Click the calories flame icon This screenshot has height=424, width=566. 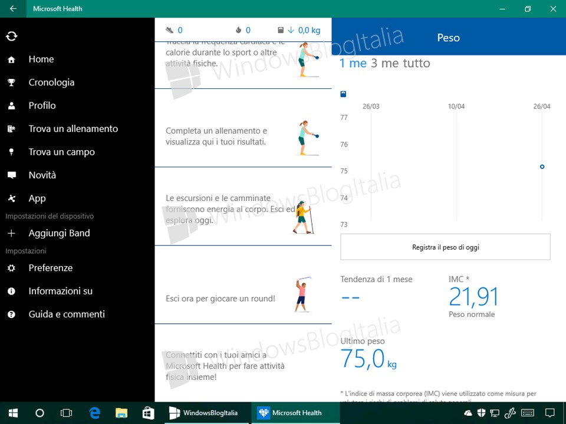tap(238, 30)
